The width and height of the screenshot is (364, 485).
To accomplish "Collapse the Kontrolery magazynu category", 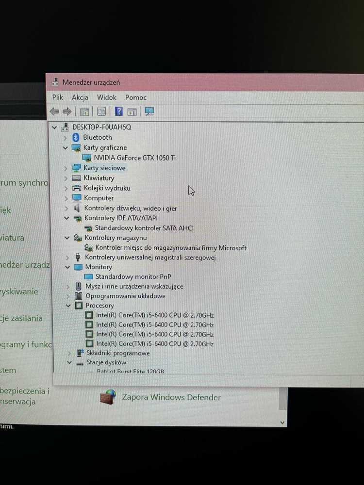I will point(67,238).
